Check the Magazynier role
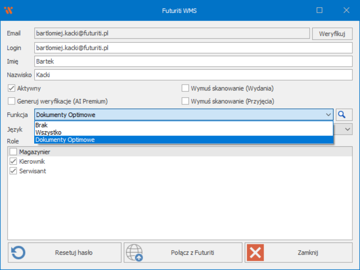Viewport: 360px width, 270px height. pyautogui.click(x=13, y=152)
